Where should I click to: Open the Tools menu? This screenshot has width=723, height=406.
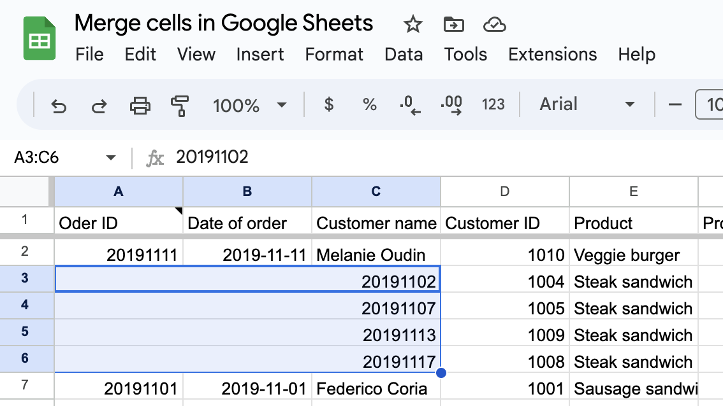click(x=465, y=54)
